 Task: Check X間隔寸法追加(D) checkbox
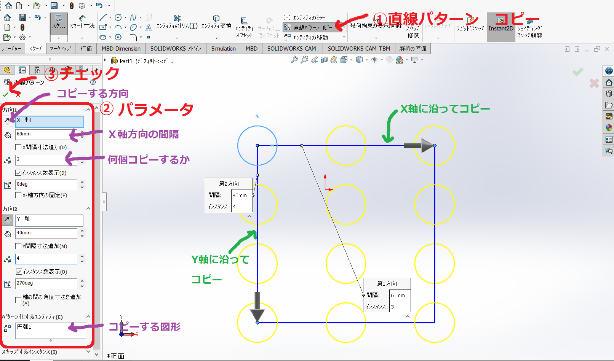click(x=18, y=147)
